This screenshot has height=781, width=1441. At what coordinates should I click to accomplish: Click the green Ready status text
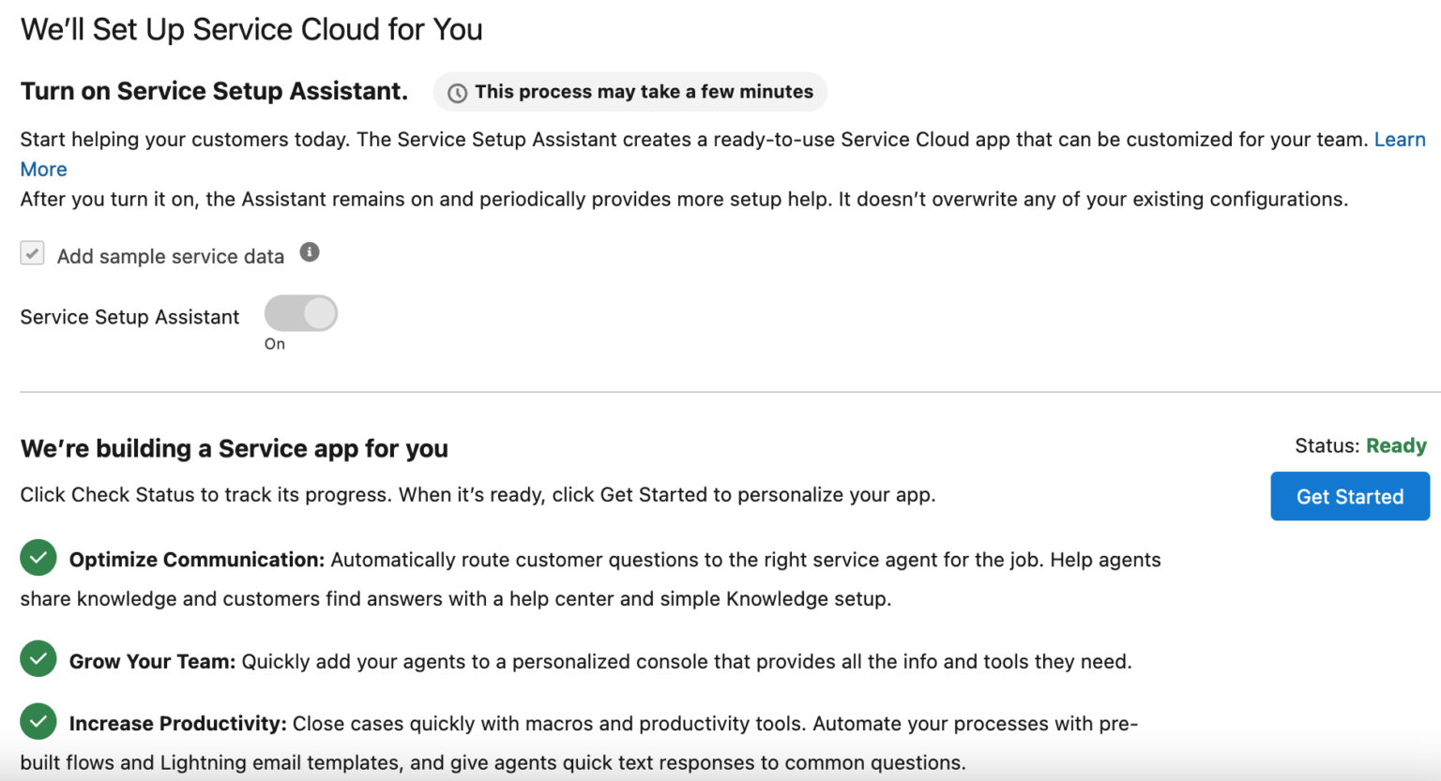tap(1396, 445)
